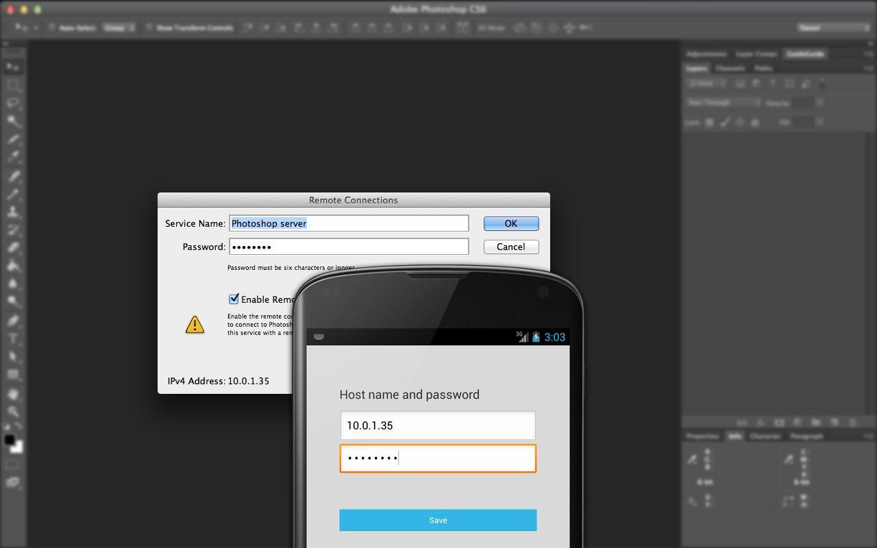The width and height of the screenshot is (877, 548).
Task: Select the Rectangular Marquee tool
Action: 13,86
